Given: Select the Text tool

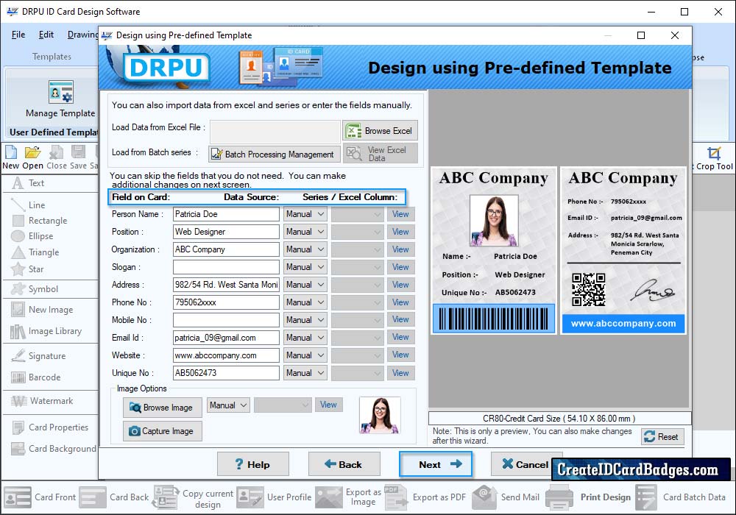Looking at the screenshot, I should click(28, 183).
